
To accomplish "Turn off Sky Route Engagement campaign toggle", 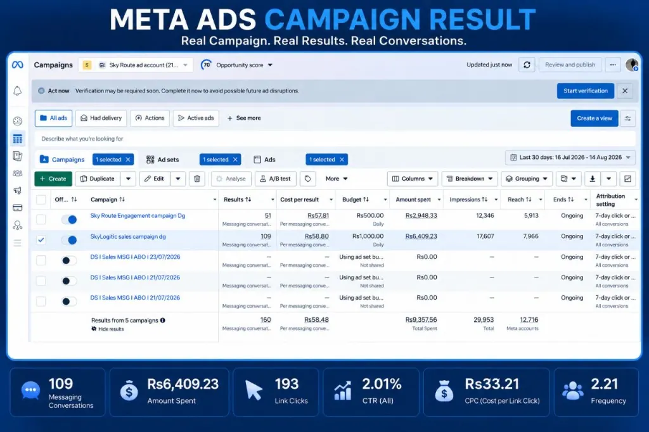I will coord(69,220).
